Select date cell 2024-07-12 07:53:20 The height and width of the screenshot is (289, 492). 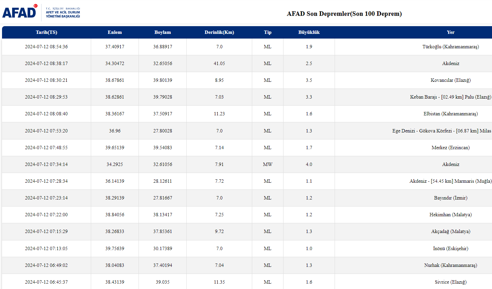[46, 131]
